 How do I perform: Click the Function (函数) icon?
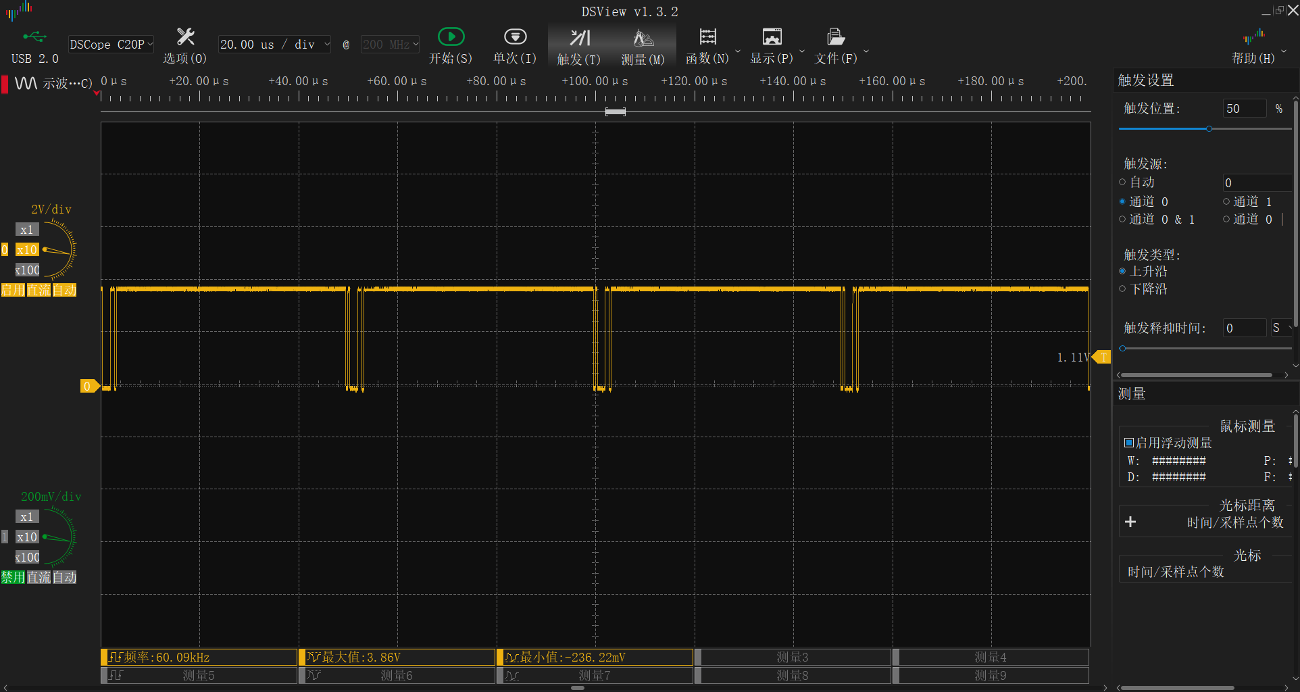point(707,37)
